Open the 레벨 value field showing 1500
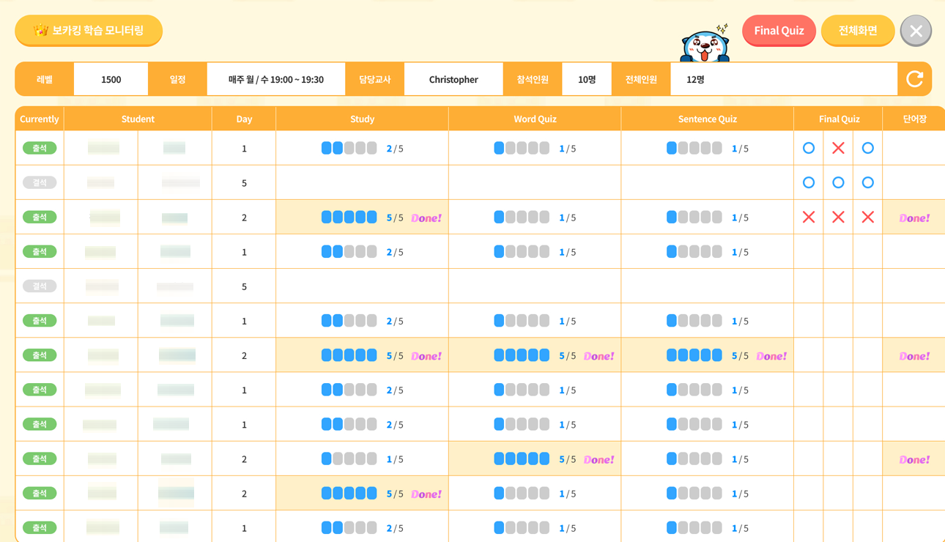Screen dimensions: 945x542 coord(111,79)
